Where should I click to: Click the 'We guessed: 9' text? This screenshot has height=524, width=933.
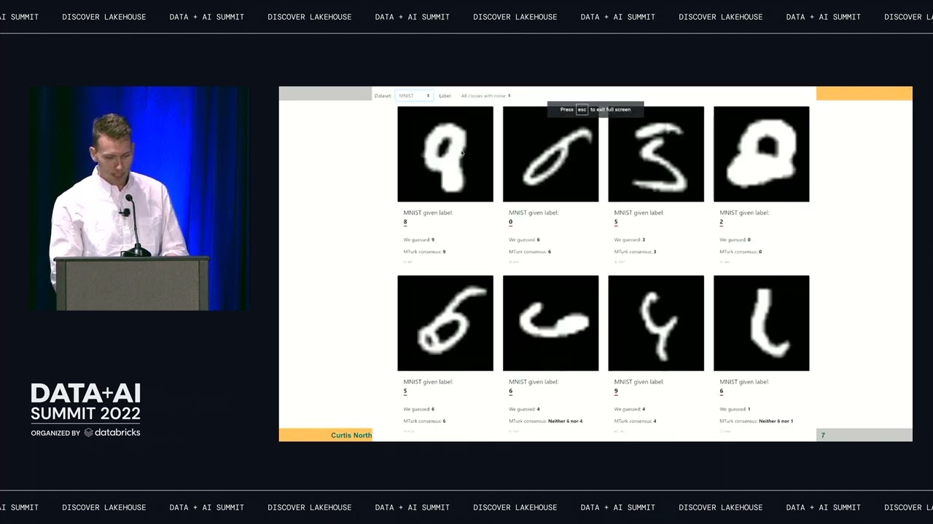(419, 239)
